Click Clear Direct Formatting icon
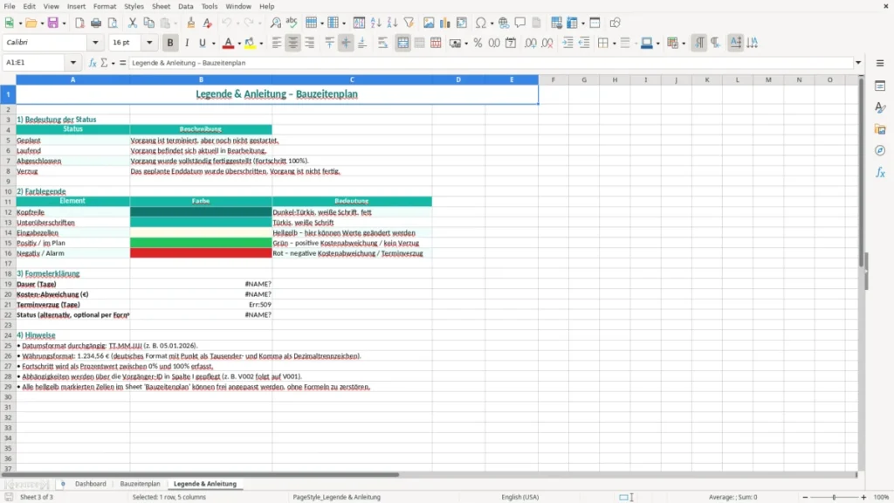This screenshot has height=503, width=894. pyautogui.click(x=208, y=23)
